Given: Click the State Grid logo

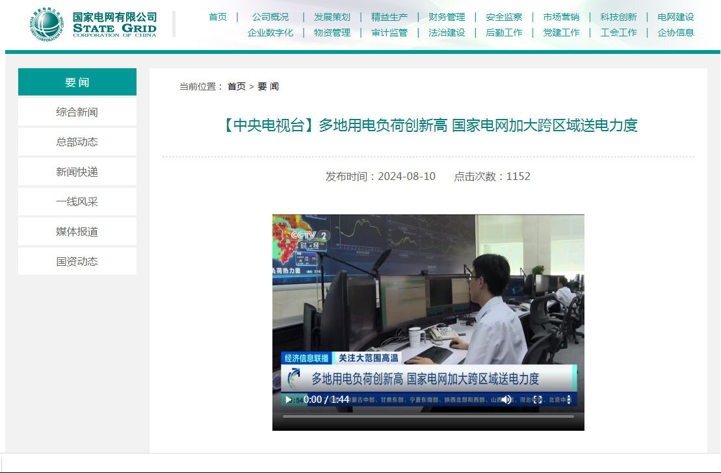Looking at the screenshot, I should point(94,24).
